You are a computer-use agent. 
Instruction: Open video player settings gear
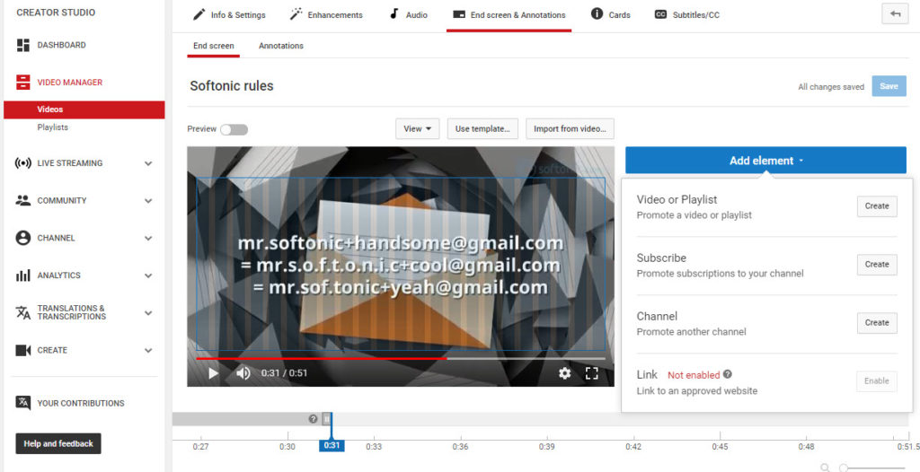(564, 373)
